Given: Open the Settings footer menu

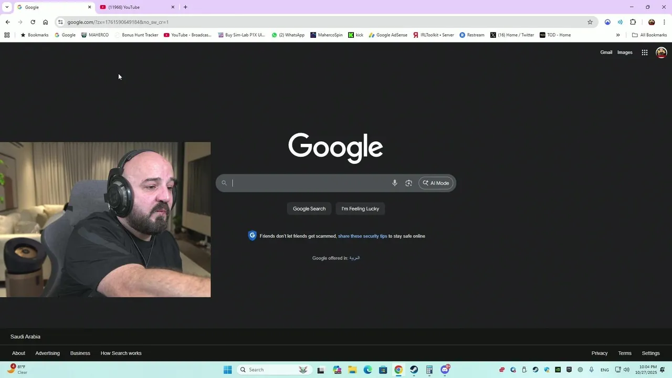Looking at the screenshot, I should click(650, 353).
